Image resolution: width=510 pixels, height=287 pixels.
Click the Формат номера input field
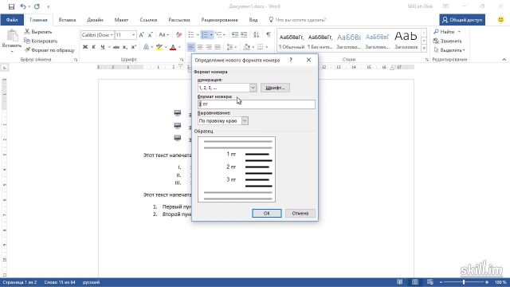click(257, 104)
